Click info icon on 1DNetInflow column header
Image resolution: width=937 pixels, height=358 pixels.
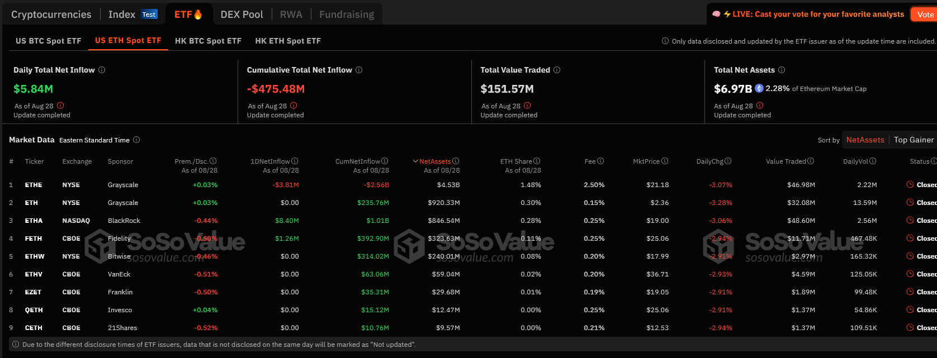click(295, 161)
